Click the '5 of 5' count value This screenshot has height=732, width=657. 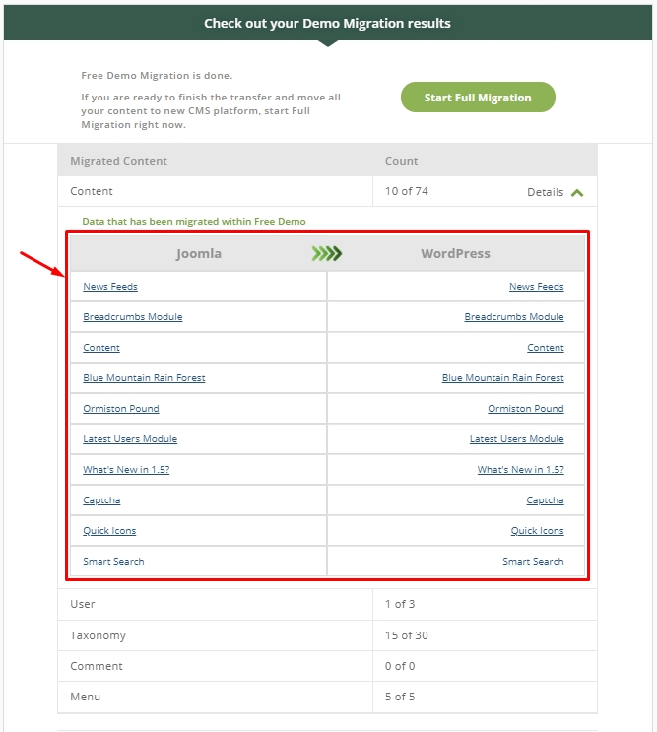400,697
